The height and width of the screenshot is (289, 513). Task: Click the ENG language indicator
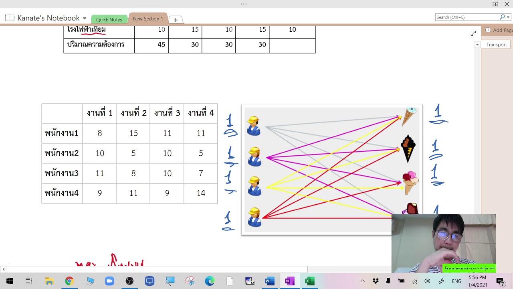(x=456, y=281)
